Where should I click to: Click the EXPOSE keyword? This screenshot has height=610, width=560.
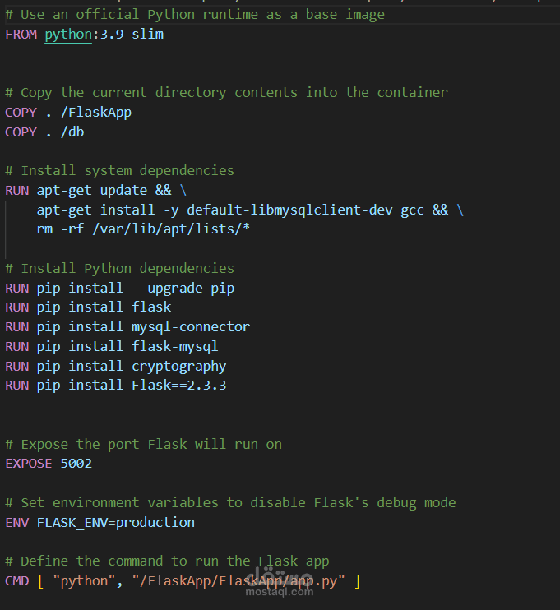pyautogui.click(x=29, y=464)
